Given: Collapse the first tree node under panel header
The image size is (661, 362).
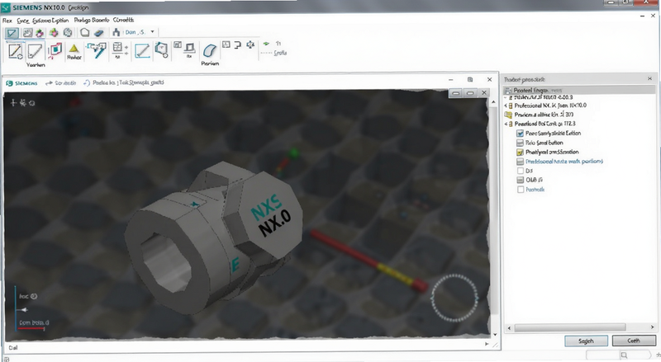Looking at the screenshot, I should (506, 97).
